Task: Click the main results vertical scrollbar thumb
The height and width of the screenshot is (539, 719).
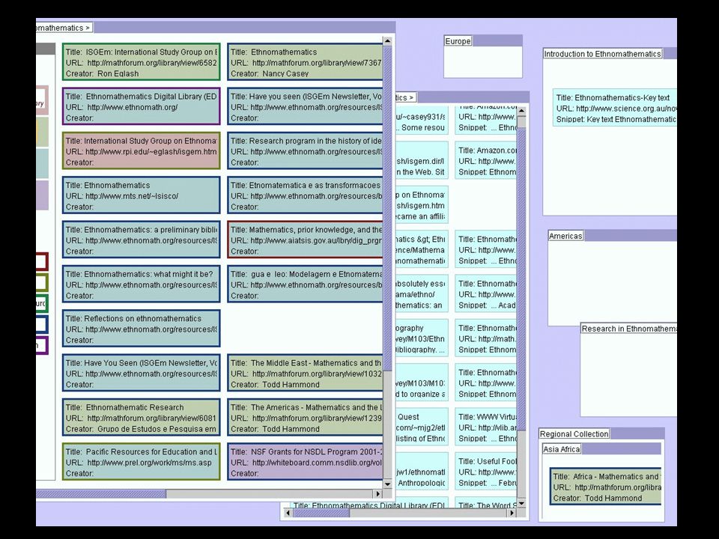Action: click(387, 209)
